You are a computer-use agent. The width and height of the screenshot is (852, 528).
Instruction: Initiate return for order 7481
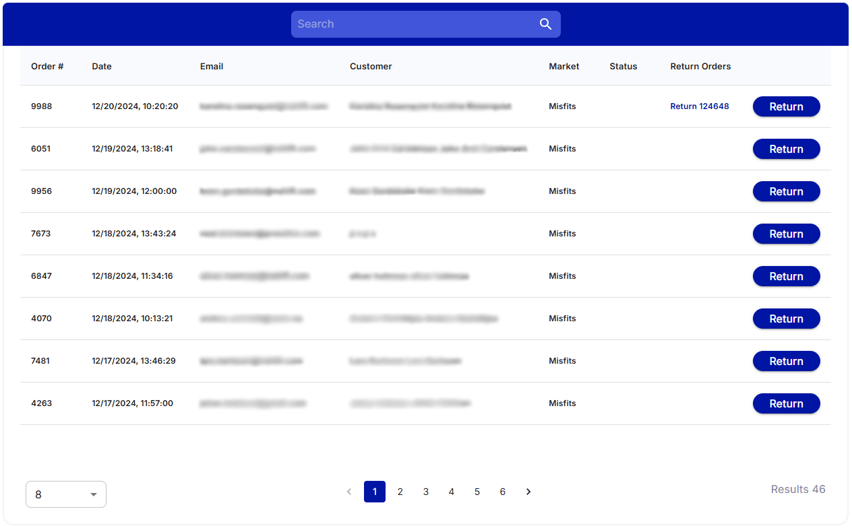pos(786,361)
